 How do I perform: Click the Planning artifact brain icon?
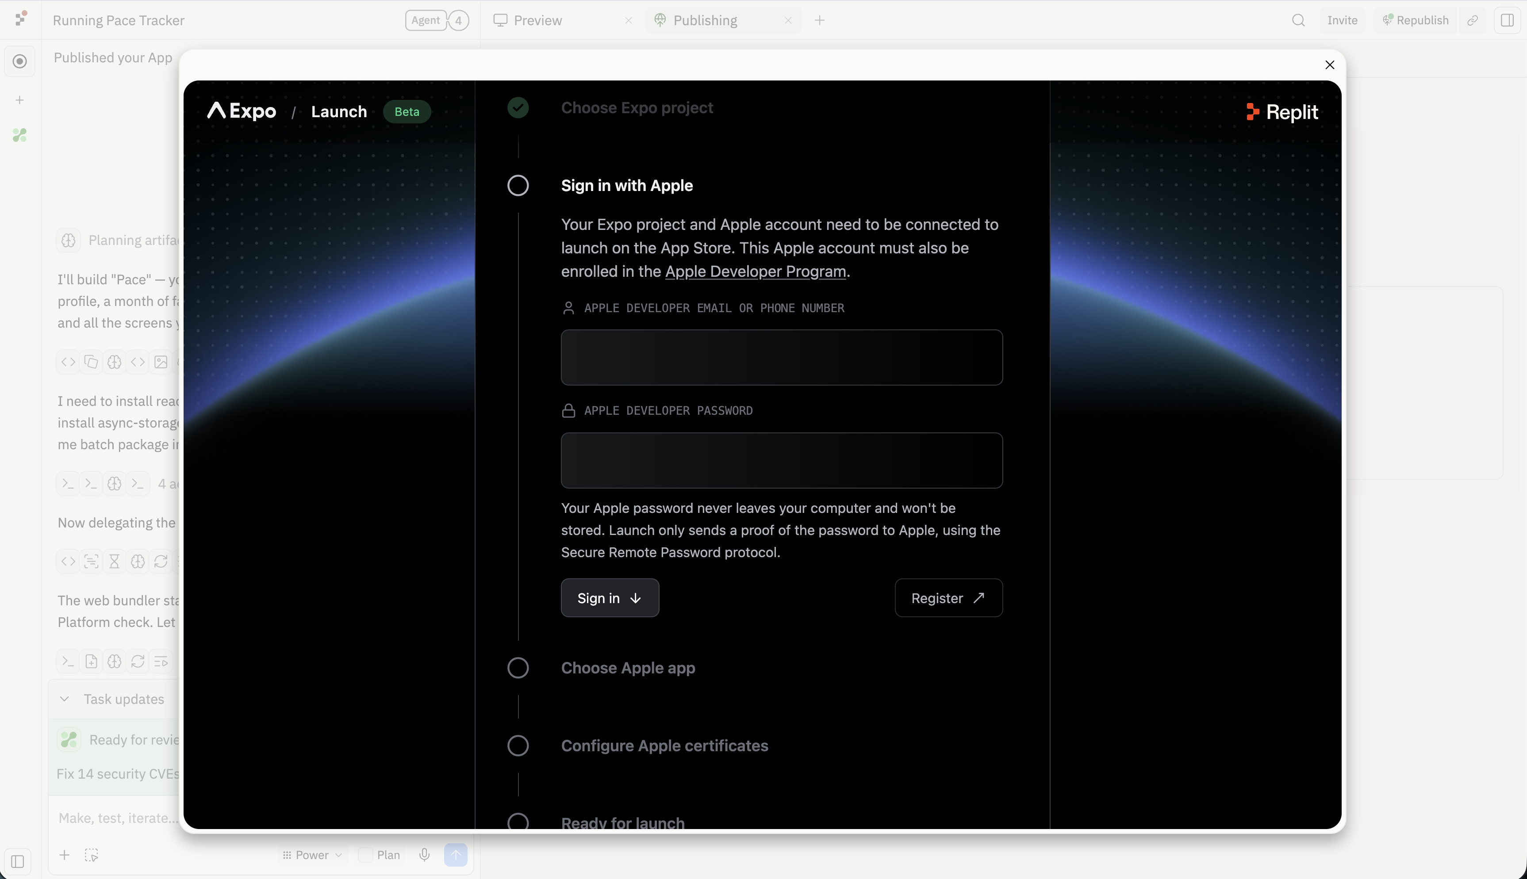click(x=69, y=240)
